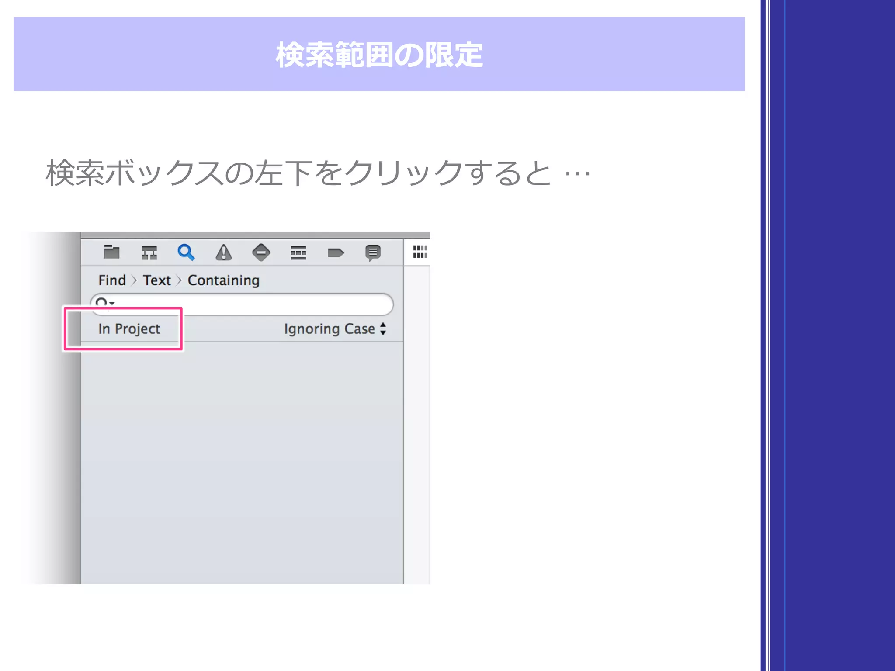The height and width of the screenshot is (671, 895).
Task: Click the Ignoring Case up-down arrows
Action: click(x=383, y=329)
